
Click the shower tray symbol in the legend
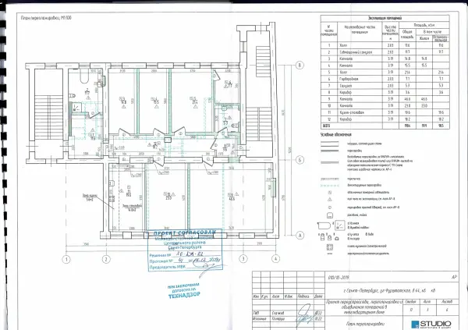(339, 225)
